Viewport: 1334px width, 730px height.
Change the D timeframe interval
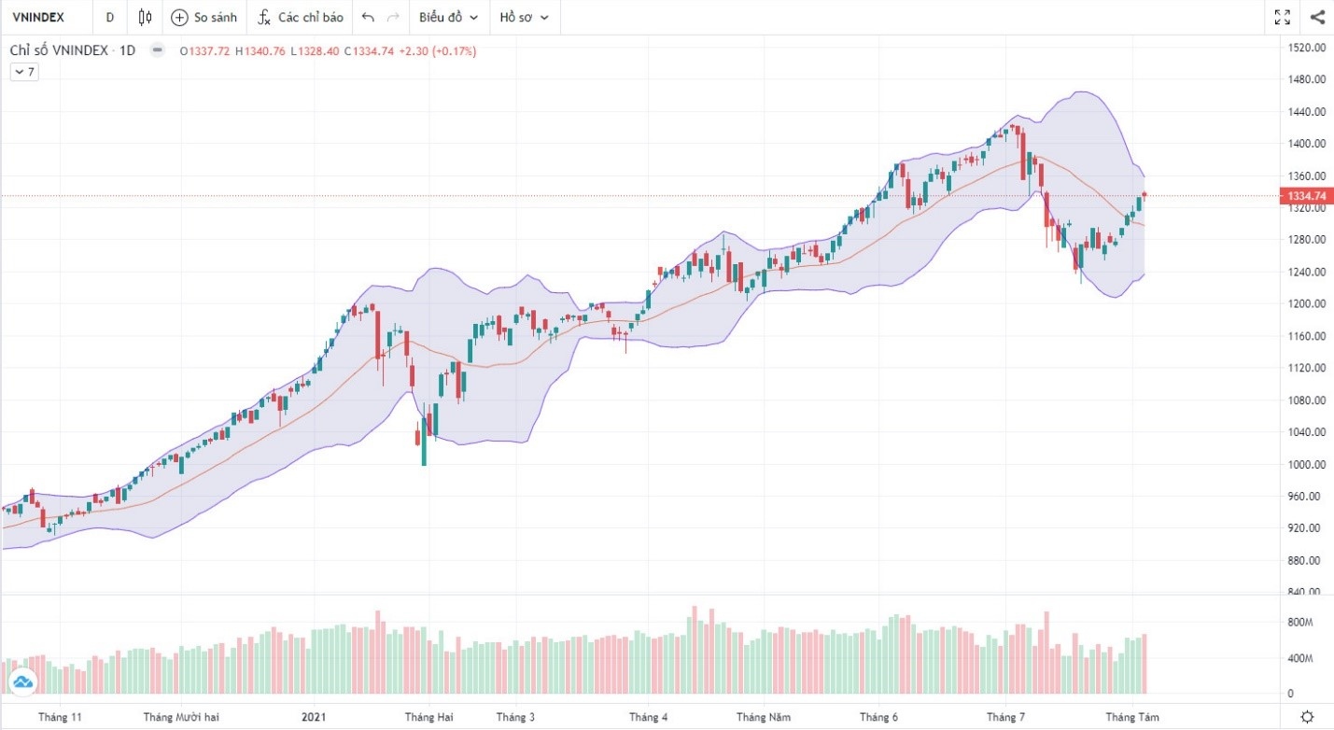point(110,17)
